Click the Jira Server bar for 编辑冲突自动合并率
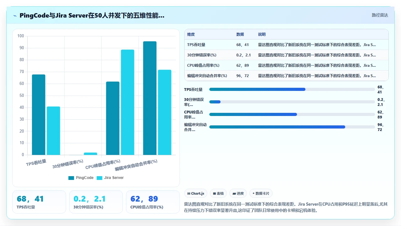 [x=164, y=112]
